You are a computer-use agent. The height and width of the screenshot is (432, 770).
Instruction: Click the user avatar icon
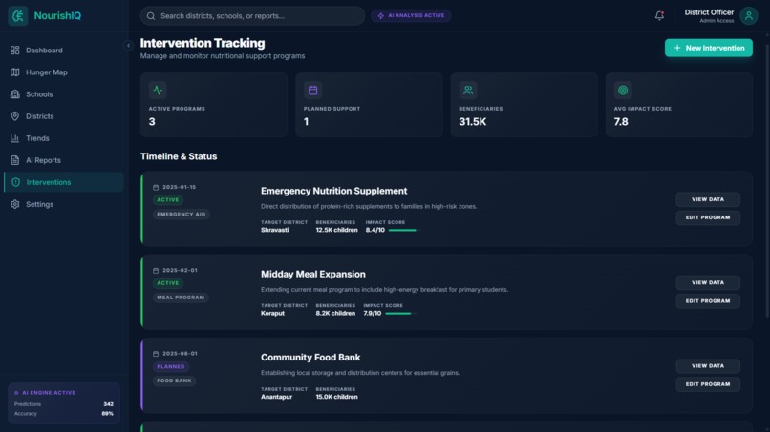click(748, 15)
